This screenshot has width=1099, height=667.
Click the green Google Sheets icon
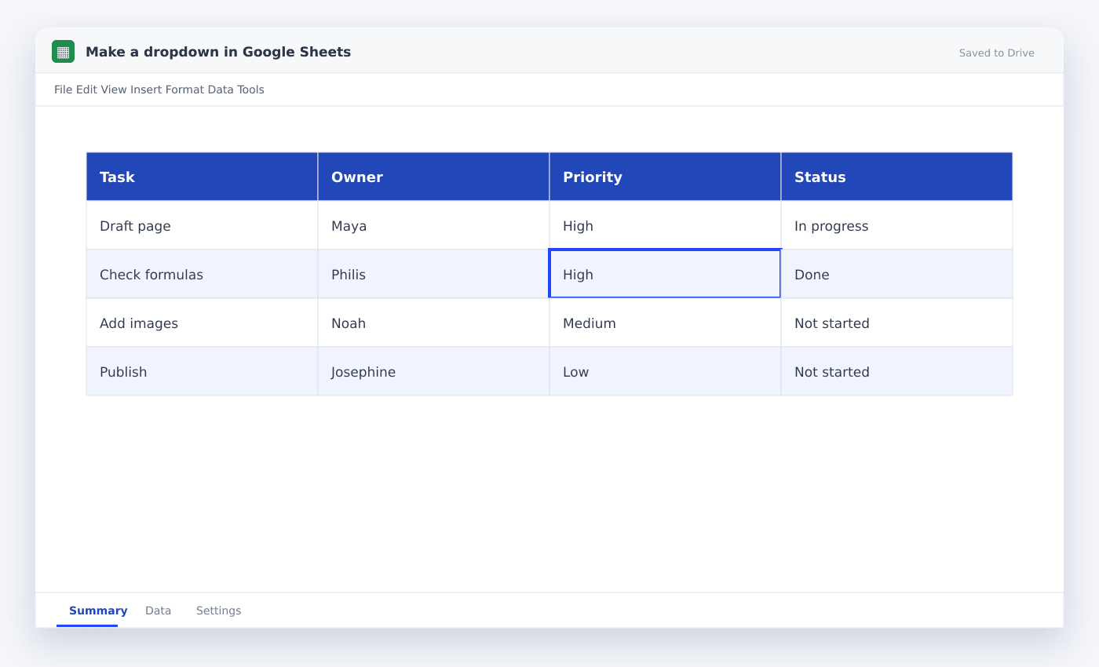pos(63,52)
